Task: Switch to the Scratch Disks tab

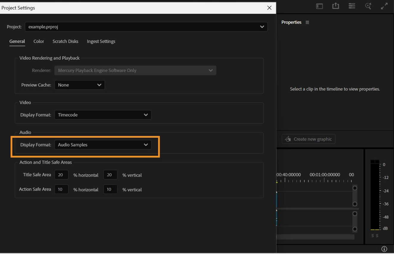Action: point(65,41)
